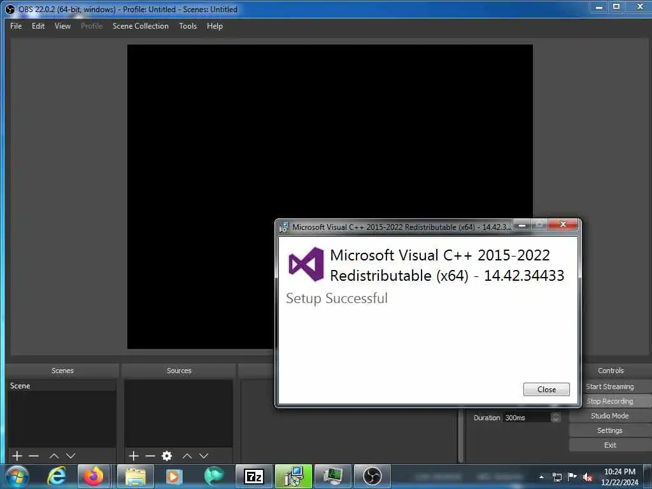Launch Internet Explorer from taskbar
This screenshot has width=652, height=489.
click(x=56, y=476)
